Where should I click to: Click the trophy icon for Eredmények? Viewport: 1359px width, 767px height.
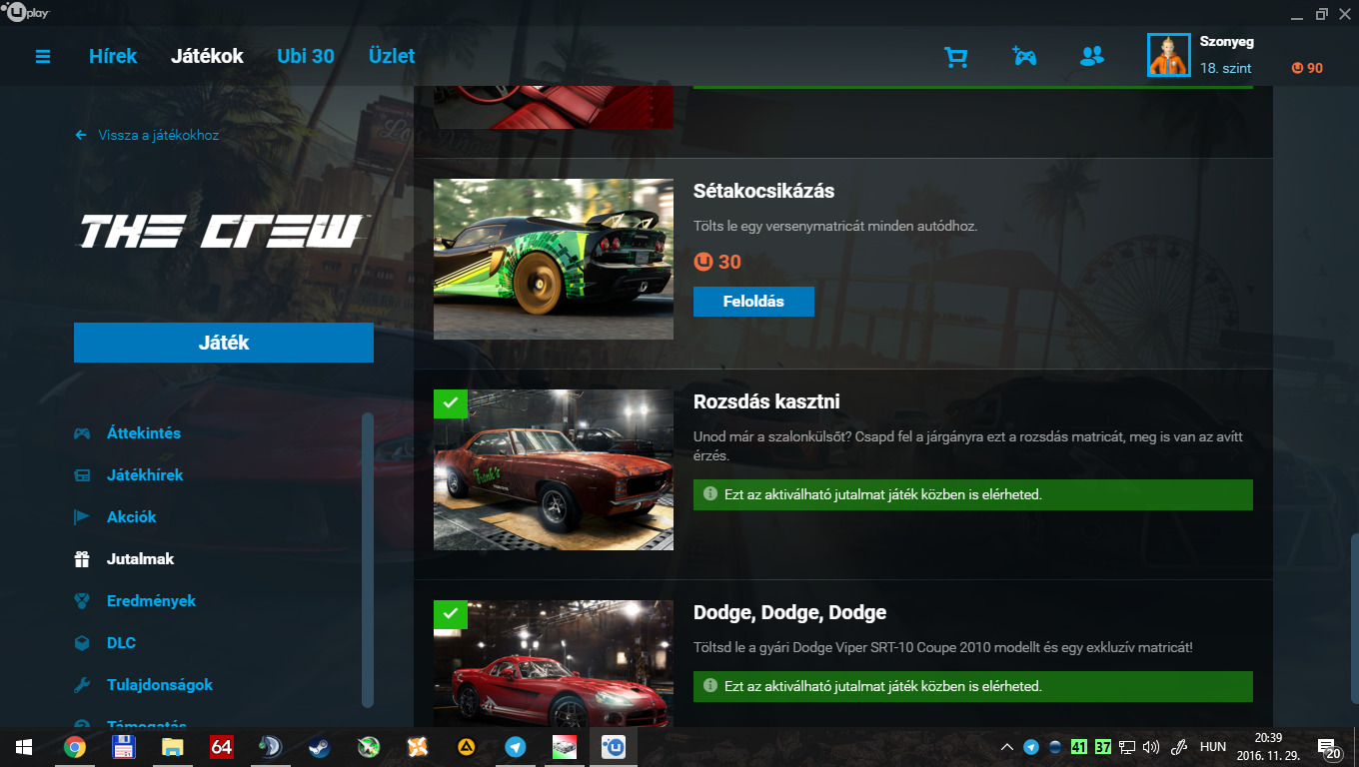click(82, 601)
